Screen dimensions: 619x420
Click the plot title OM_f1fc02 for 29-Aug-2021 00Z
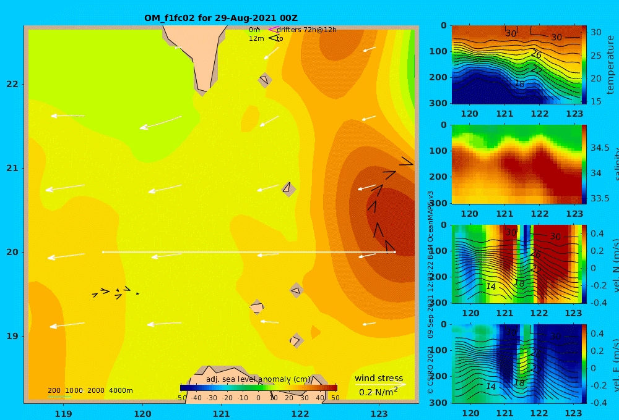(221, 18)
